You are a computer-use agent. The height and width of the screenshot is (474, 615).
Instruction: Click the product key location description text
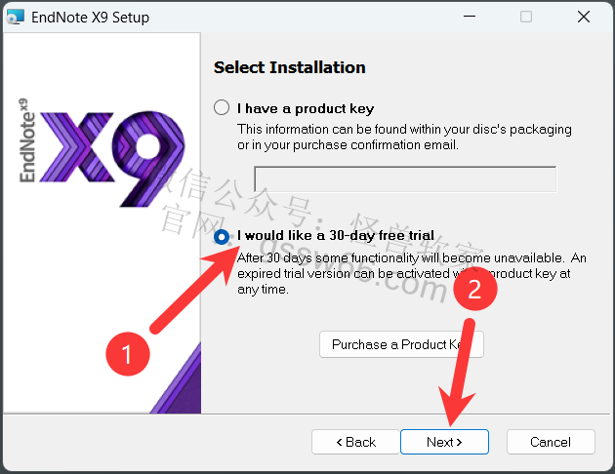[x=404, y=137]
